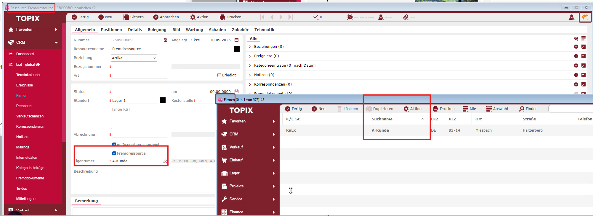Click the black color swatch beside Ressourcenname

(237, 49)
